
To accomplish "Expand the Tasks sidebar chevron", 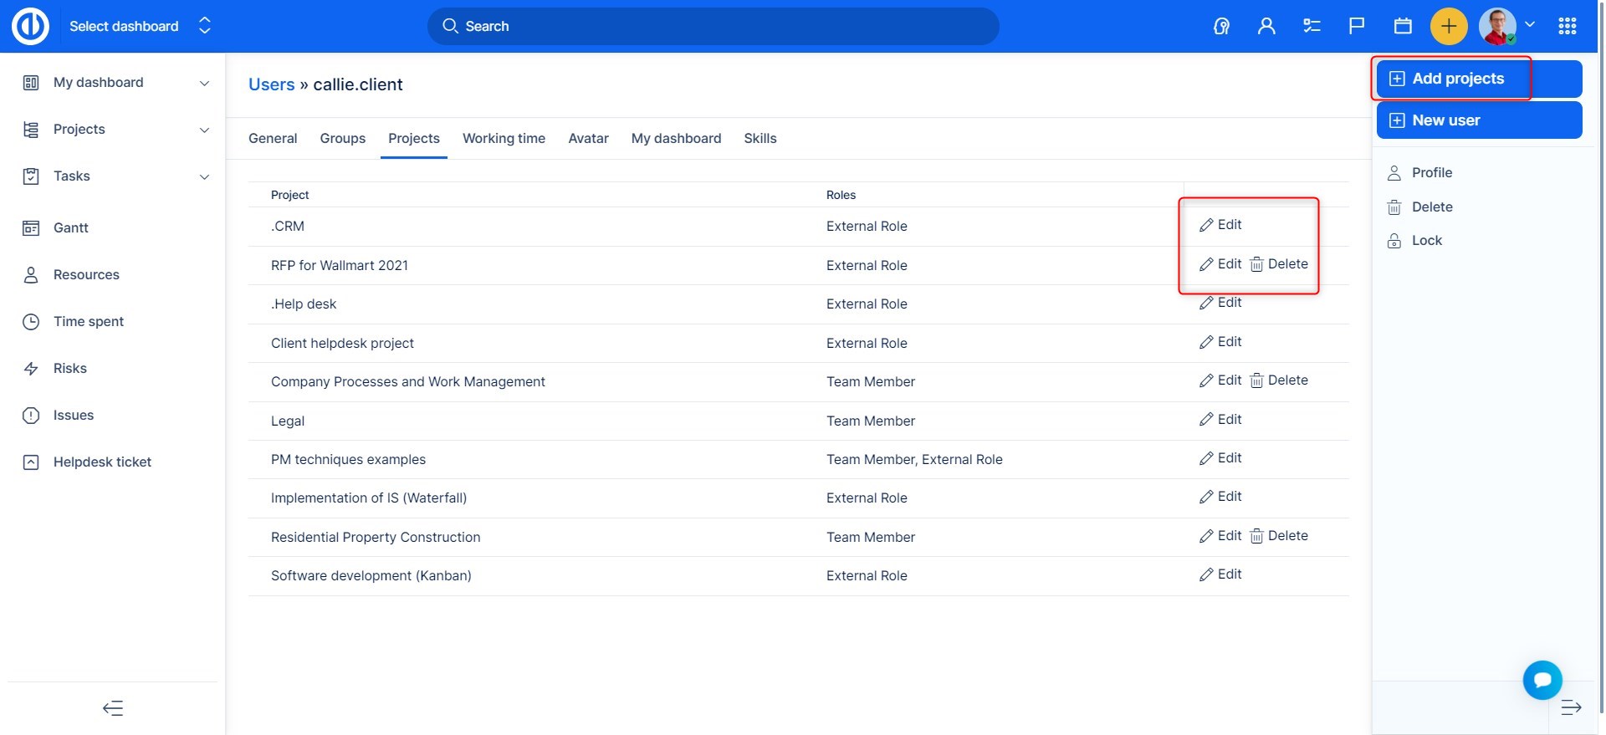I will [x=204, y=176].
